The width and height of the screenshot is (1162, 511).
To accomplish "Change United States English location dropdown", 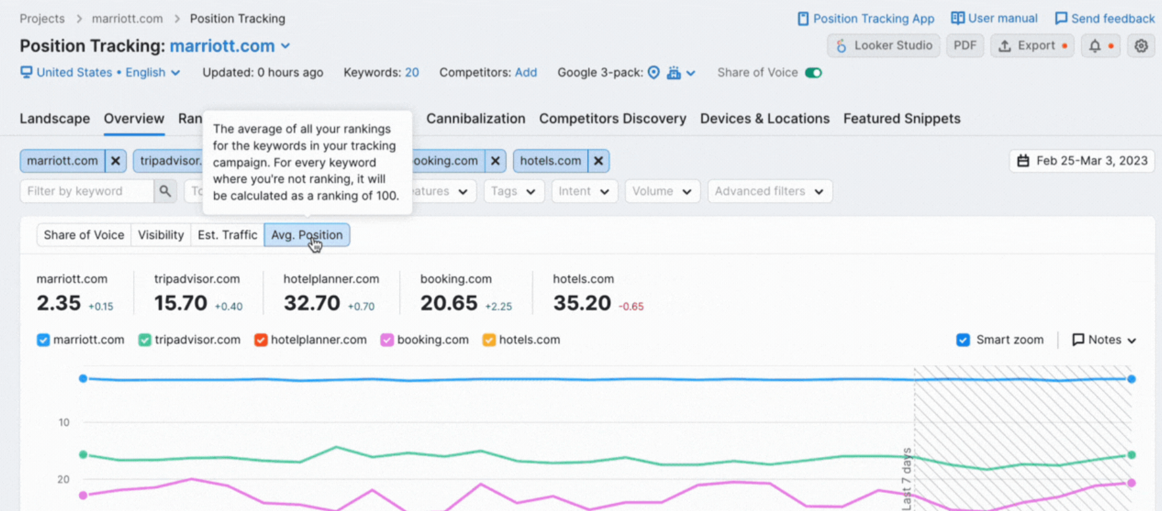I will click(101, 72).
